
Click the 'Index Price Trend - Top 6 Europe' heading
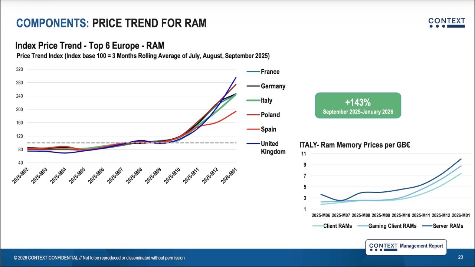[x=90, y=46]
